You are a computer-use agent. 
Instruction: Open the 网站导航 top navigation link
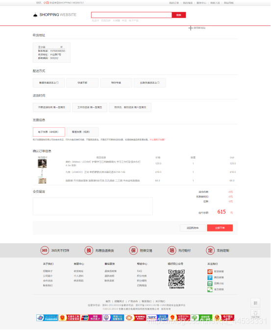tap(229, 3)
